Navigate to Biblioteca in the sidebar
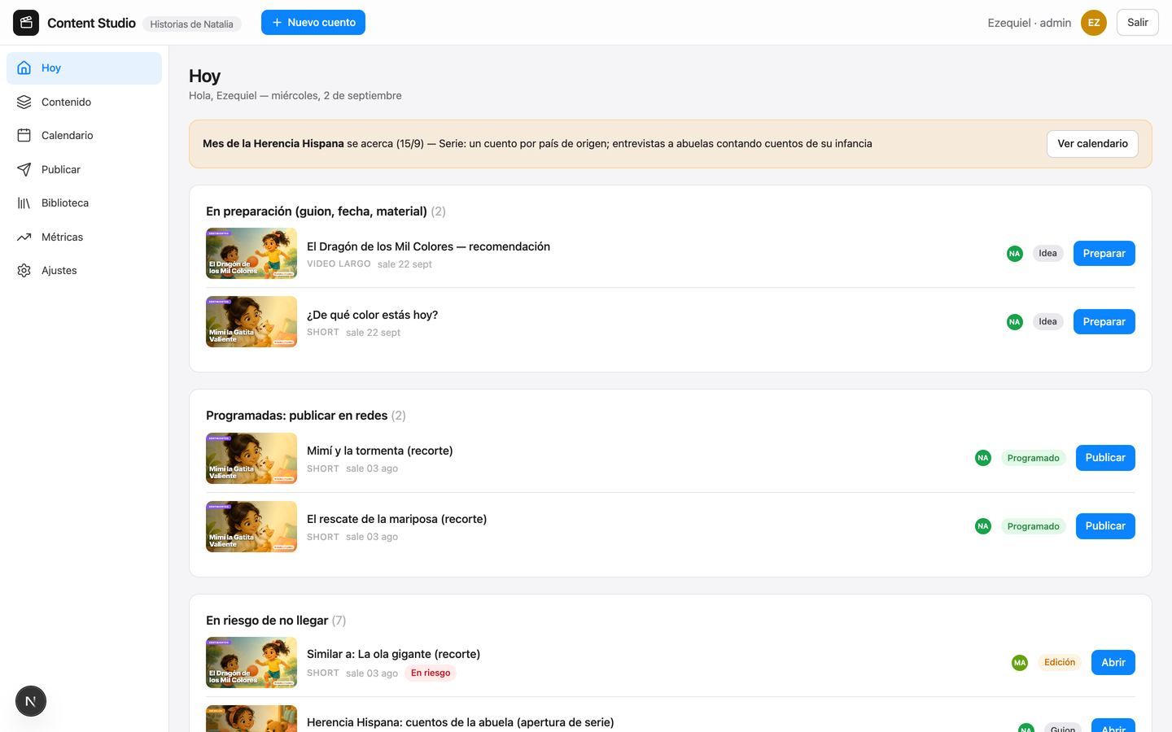 84,203
